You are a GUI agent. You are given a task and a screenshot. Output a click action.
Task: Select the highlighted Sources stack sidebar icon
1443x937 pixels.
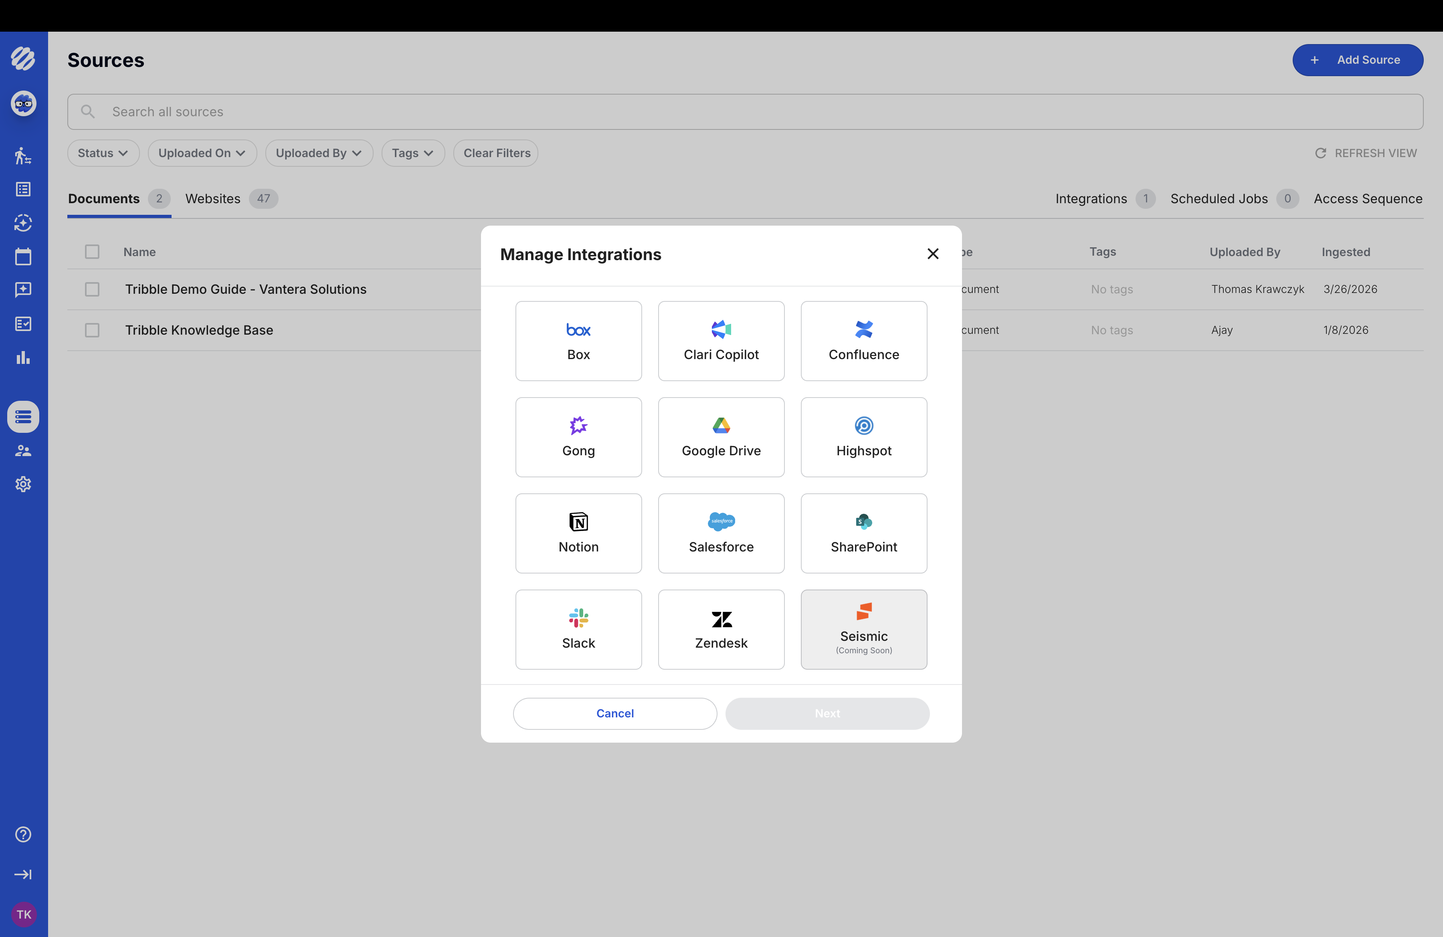[x=23, y=417]
